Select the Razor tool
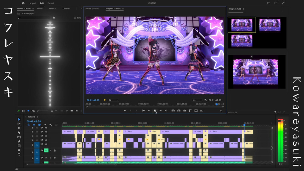Image resolution: width=304 pixels, height=171 pixels. [x=19, y=133]
